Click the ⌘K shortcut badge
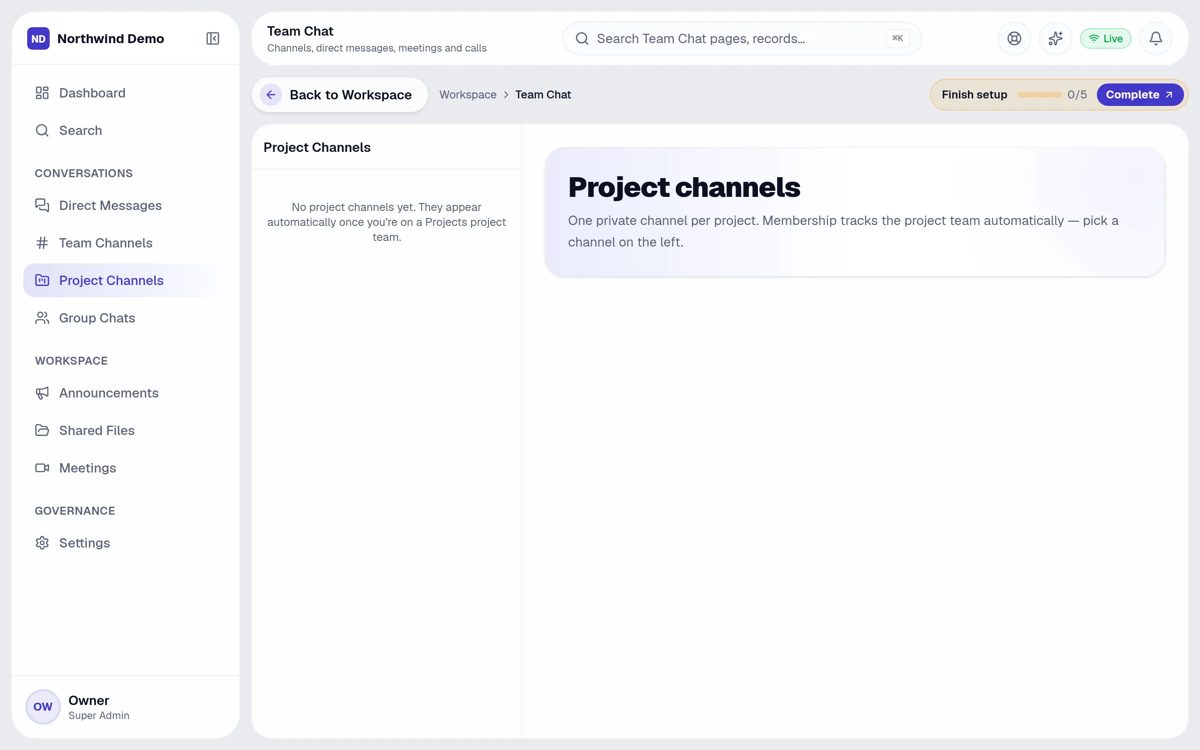 click(898, 39)
